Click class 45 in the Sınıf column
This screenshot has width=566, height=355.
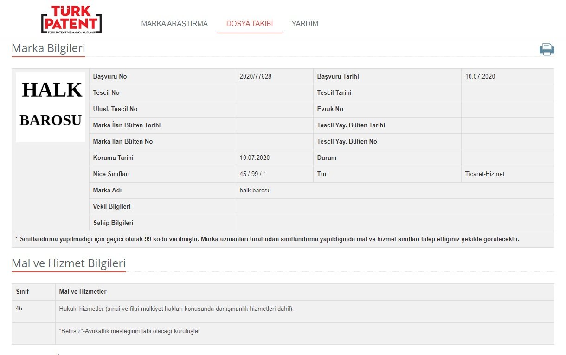click(x=19, y=308)
